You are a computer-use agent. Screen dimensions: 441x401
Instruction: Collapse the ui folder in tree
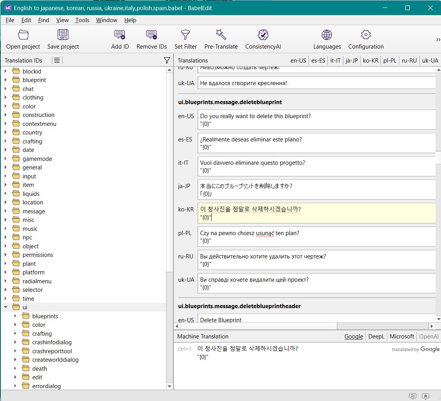[5, 307]
